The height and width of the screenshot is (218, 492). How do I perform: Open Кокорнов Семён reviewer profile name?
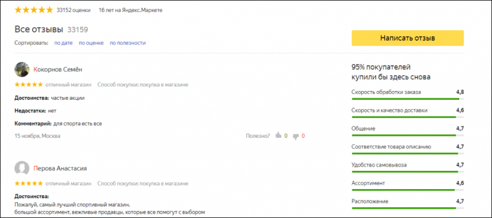tap(57, 70)
